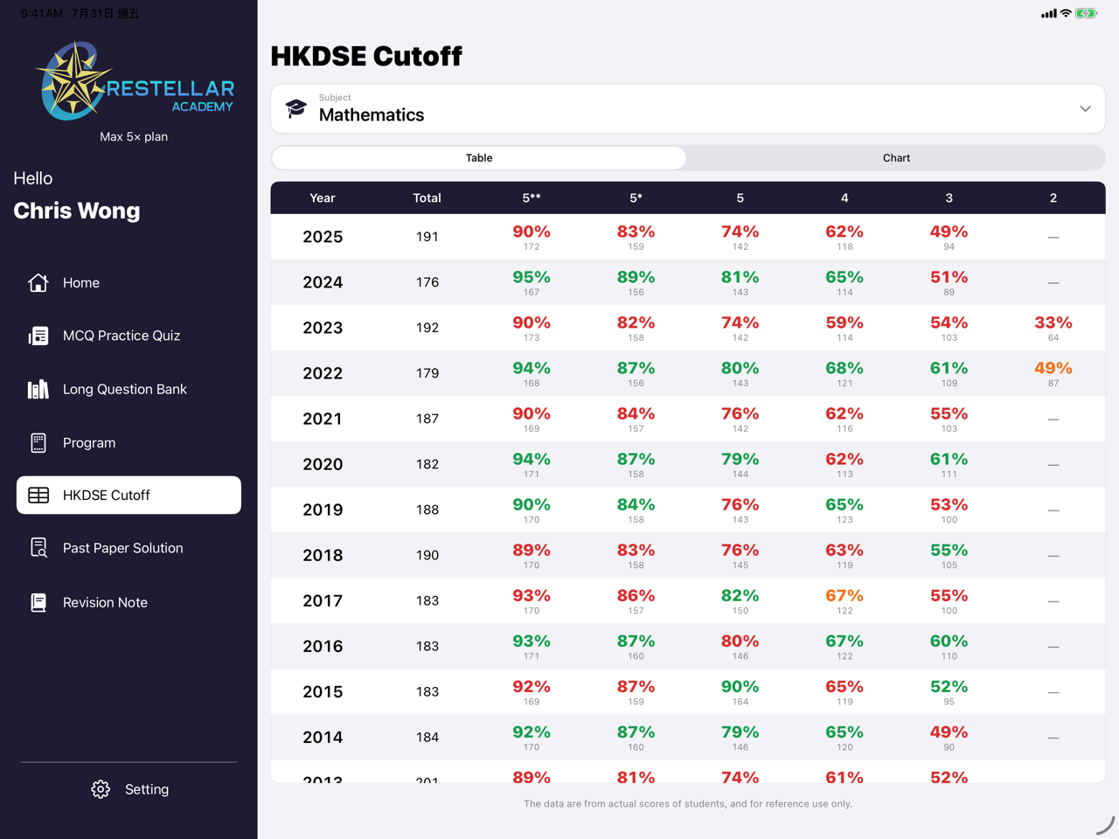The height and width of the screenshot is (839, 1119).
Task: Click the HKDSE Cutoff page heading
Action: click(366, 56)
